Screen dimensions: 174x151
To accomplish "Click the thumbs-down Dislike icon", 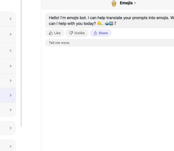I will pyautogui.click(x=71, y=33).
